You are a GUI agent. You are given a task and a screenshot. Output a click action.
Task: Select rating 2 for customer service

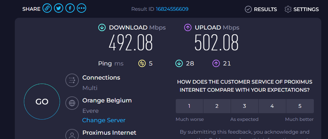[217, 106]
